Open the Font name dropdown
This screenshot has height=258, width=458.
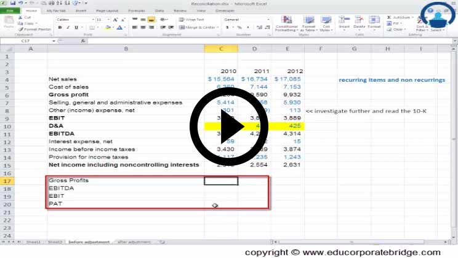pos(93,20)
